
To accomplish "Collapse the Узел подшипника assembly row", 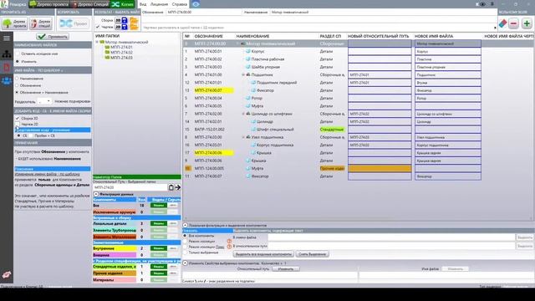I will 243,137.
